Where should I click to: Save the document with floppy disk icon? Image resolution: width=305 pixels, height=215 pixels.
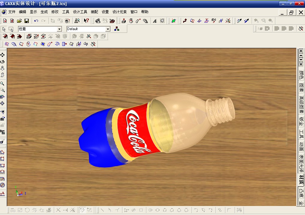coord(27,21)
